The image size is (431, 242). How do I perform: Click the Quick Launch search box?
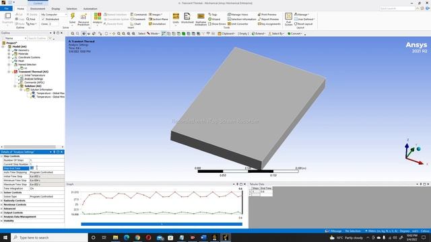[x=397, y=9]
